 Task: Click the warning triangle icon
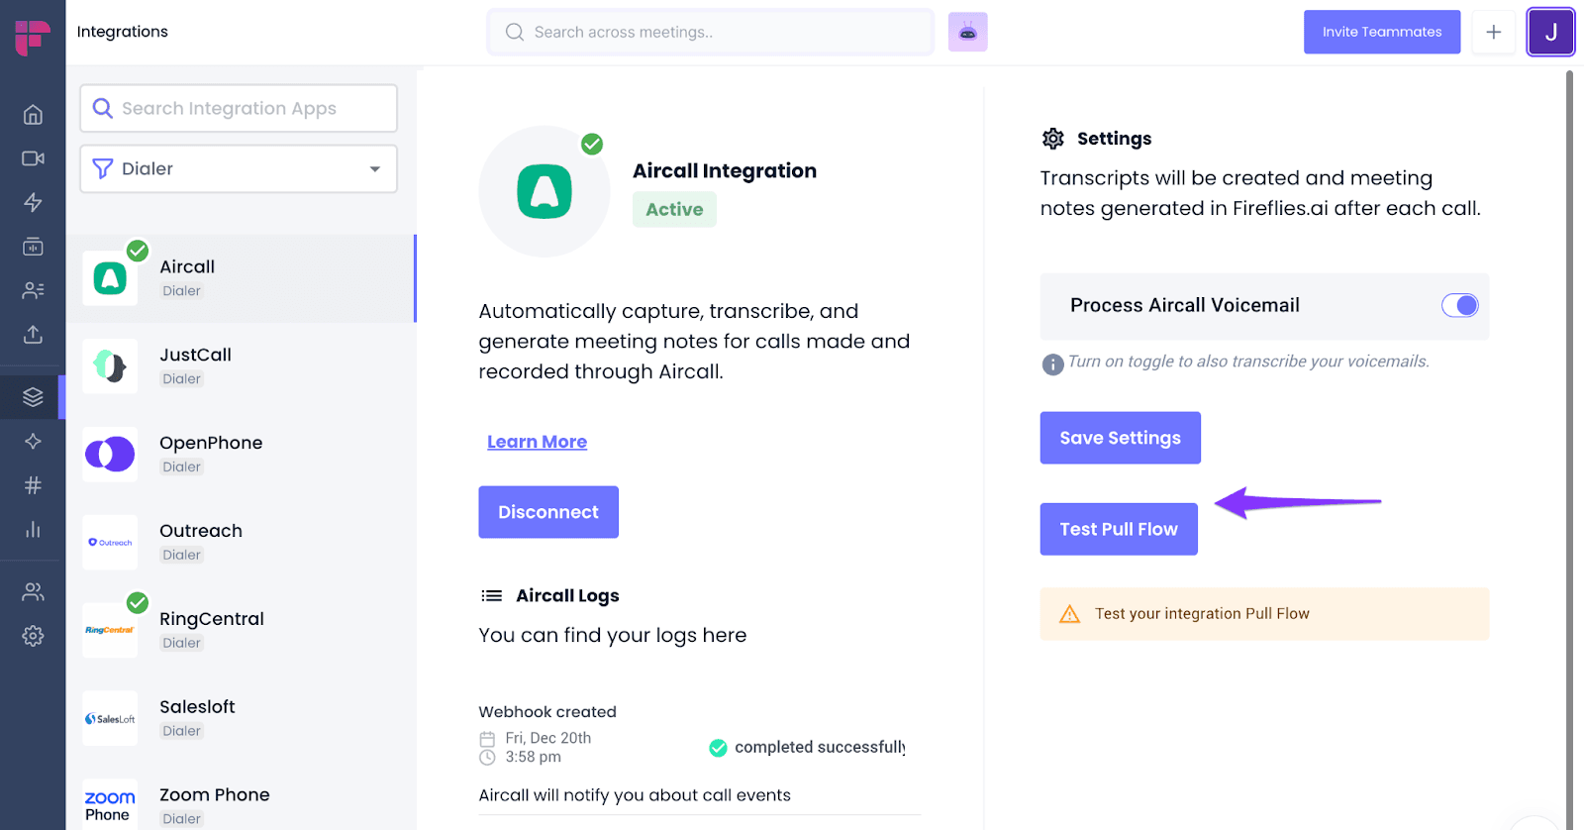[1069, 614]
